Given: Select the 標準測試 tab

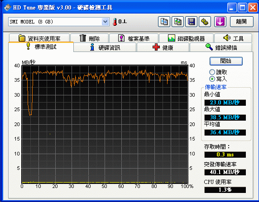Looking at the screenshot, I should pos(41,47).
